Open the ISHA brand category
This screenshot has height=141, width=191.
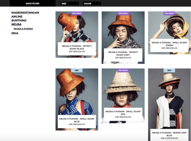click(x=15, y=33)
